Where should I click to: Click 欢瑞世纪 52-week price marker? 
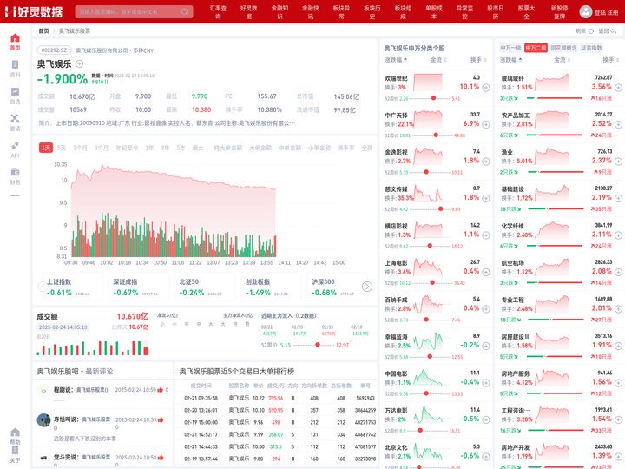(x=433, y=98)
